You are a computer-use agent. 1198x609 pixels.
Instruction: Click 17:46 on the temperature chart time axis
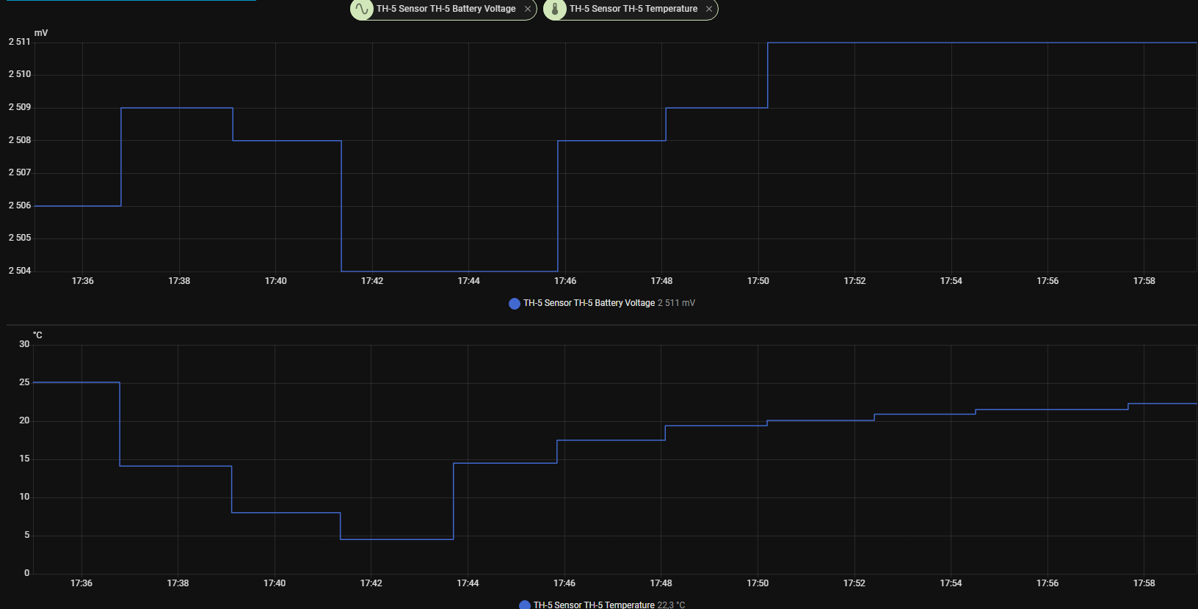tap(564, 583)
